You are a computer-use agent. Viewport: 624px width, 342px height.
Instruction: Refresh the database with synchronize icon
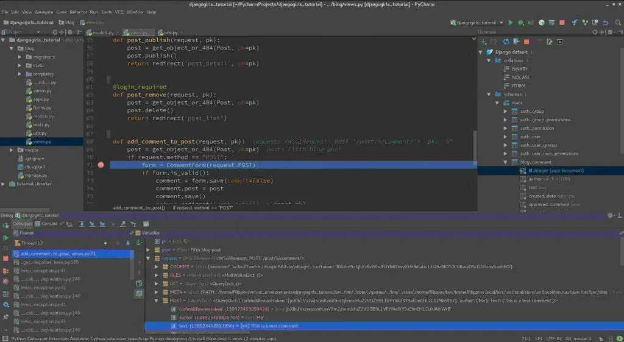505,42
